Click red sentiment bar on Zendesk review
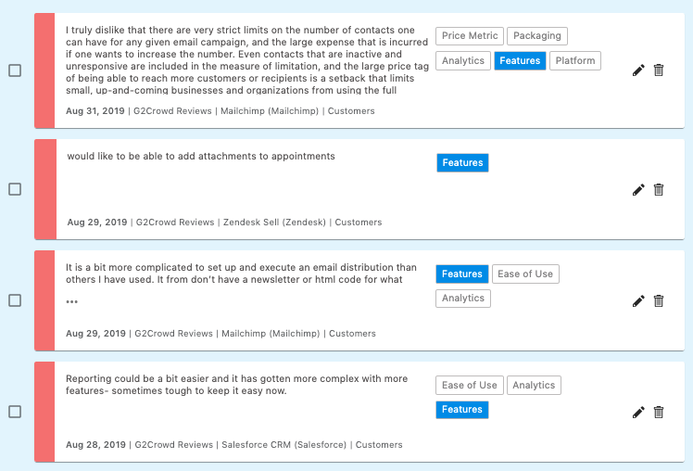The height and width of the screenshot is (471, 693). pyautogui.click(x=44, y=189)
